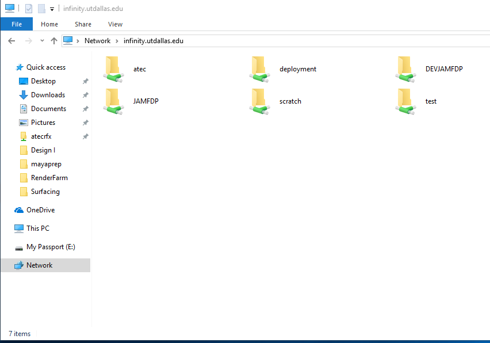Image resolution: width=490 pixels, height=343 pixels.
Task: Select the scratch folder name
Action: coord(290,101)
